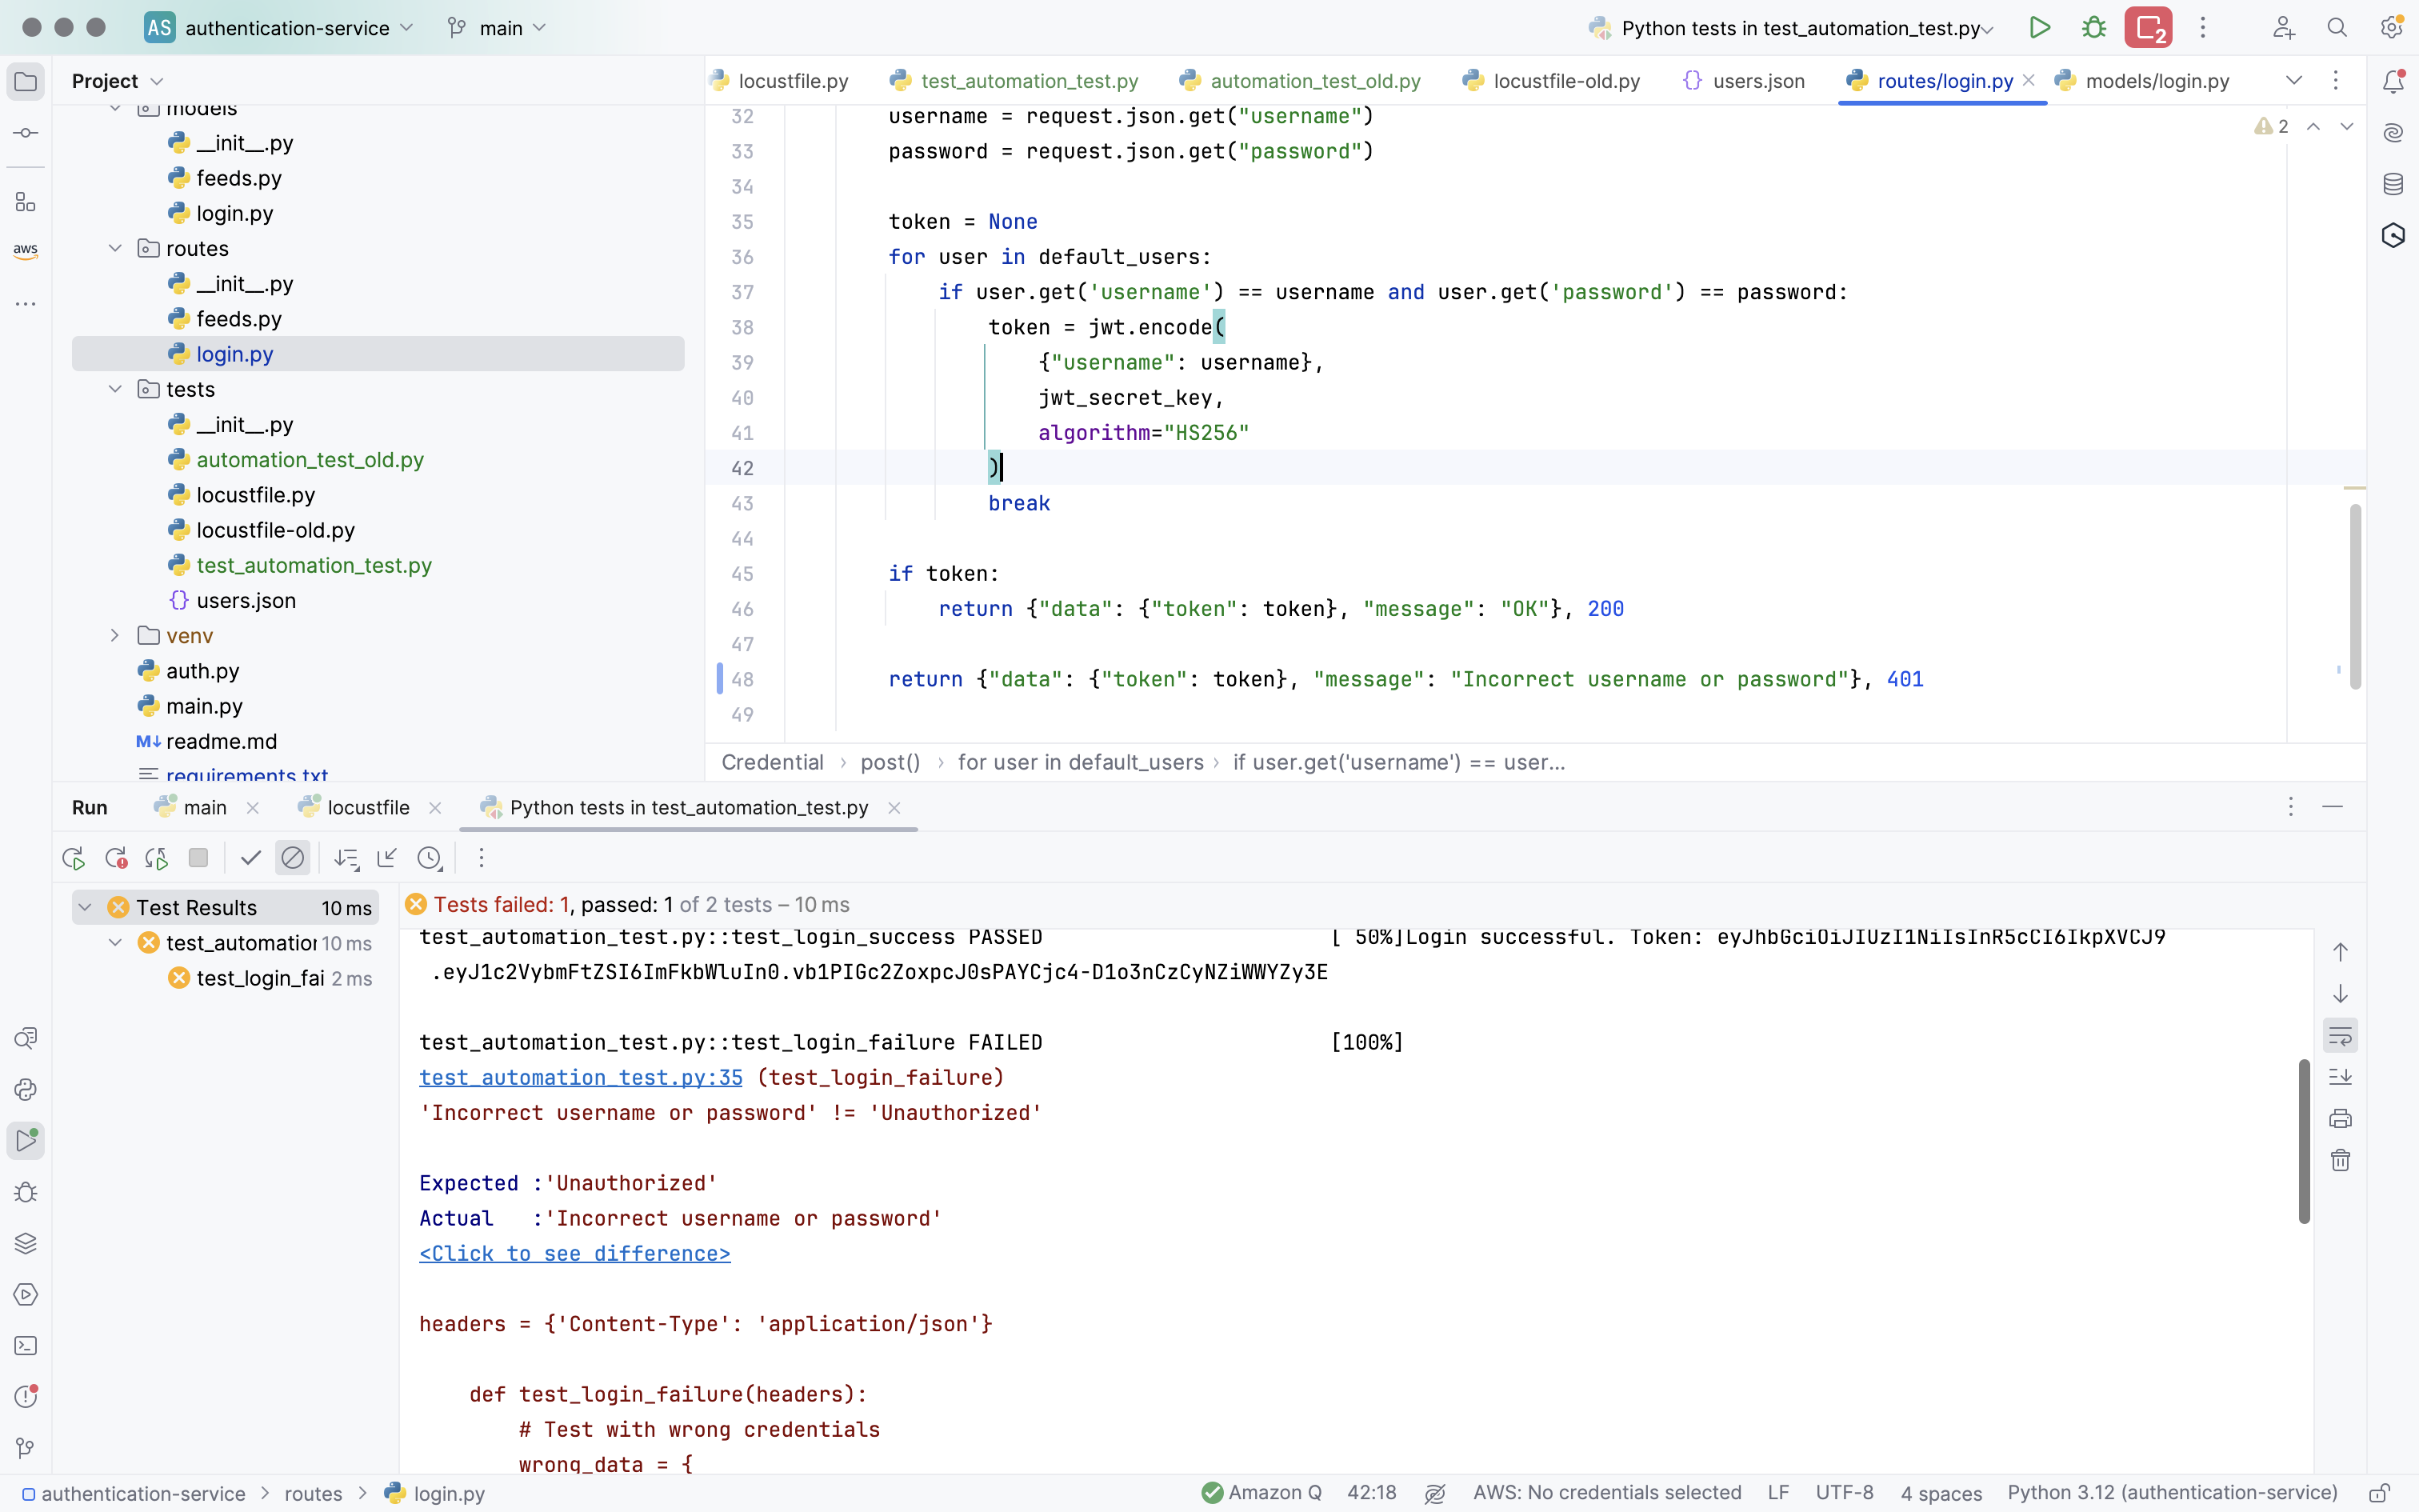Rerun failed tests icon
The image size is (2419, 1512).
pos(115,858)
